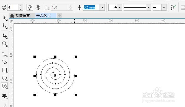The width and height of the screenshot is (185, 107).
Task: Click the spiral revolutions icon
Action: pyautogui.click(x=4, y=7)
